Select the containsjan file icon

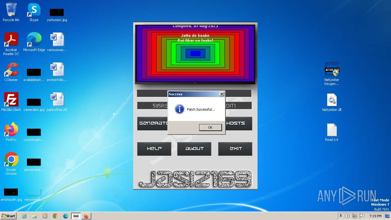tap(34, 135)
